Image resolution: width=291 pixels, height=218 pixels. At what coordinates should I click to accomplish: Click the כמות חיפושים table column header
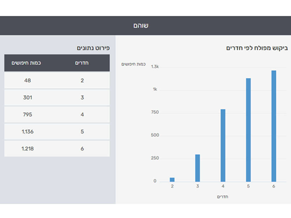pos(26,63)
